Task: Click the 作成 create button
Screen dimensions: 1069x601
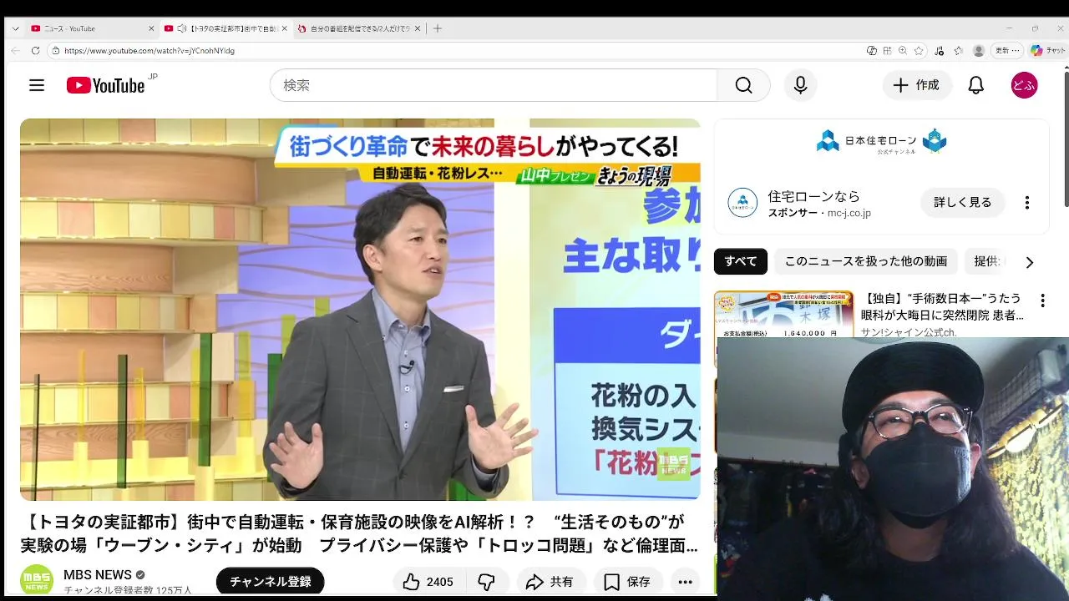Action: [917, 85]
